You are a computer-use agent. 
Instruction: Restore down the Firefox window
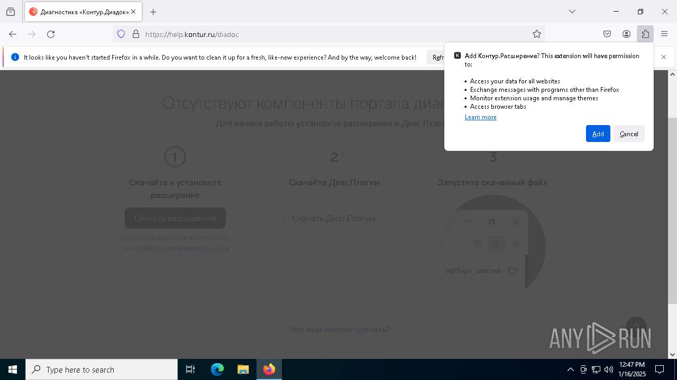point(641,12)
